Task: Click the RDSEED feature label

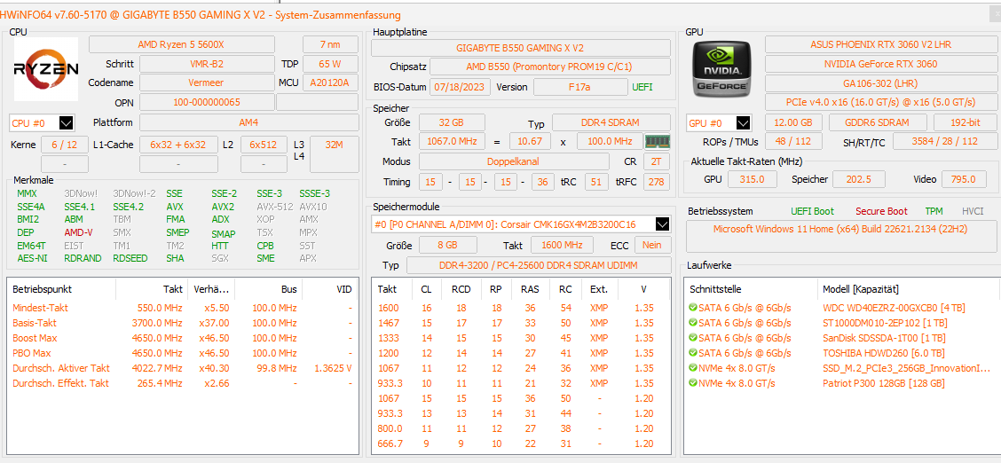Action: tap(130, 258)
